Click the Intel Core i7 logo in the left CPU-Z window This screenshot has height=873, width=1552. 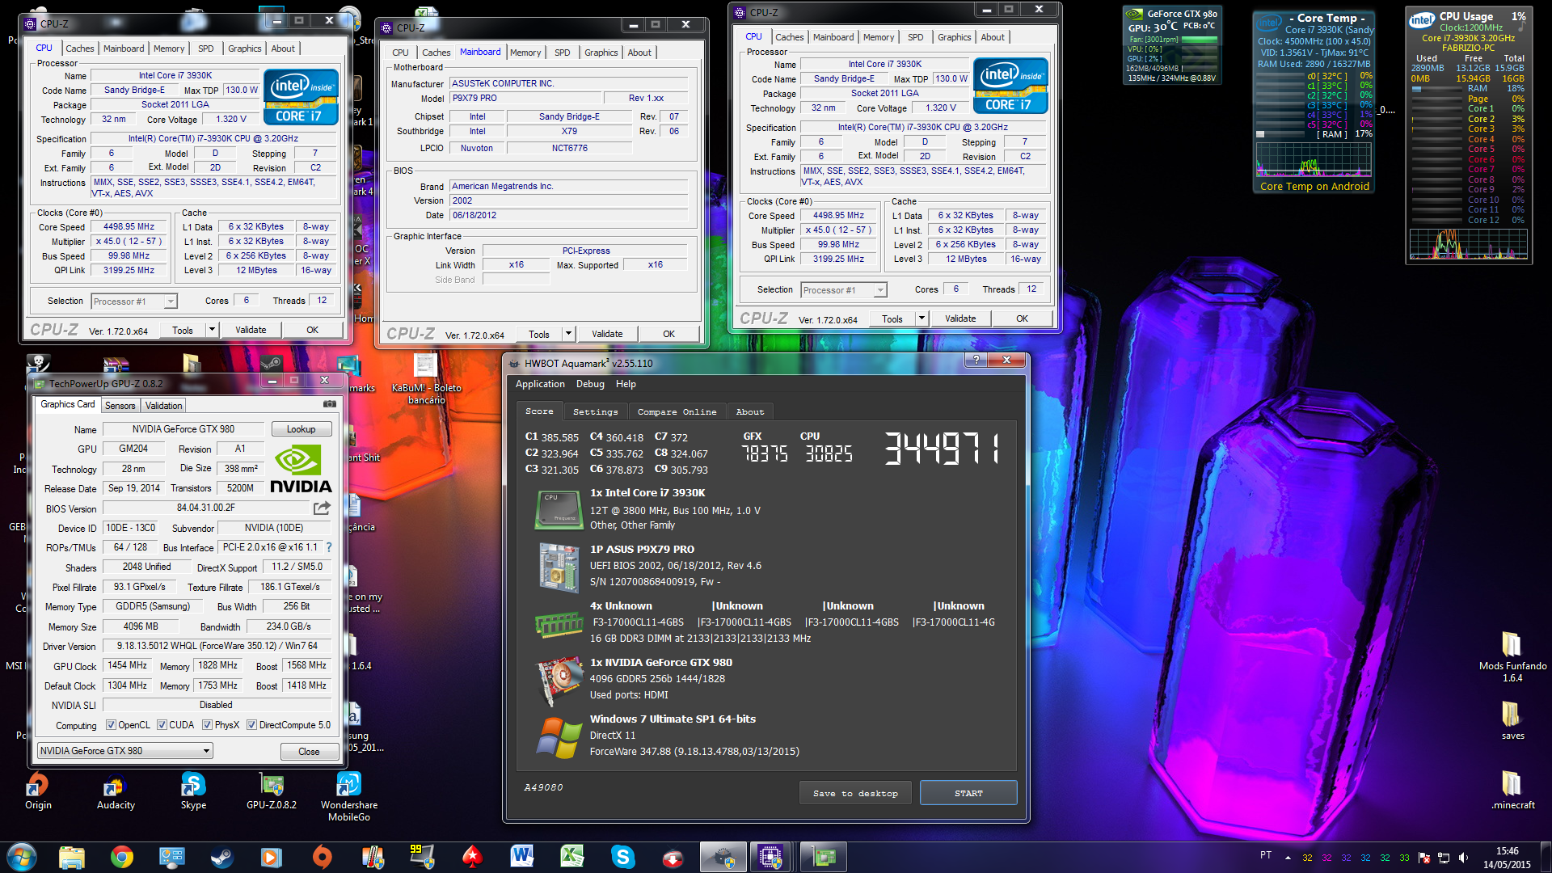(x=301, y=97)
